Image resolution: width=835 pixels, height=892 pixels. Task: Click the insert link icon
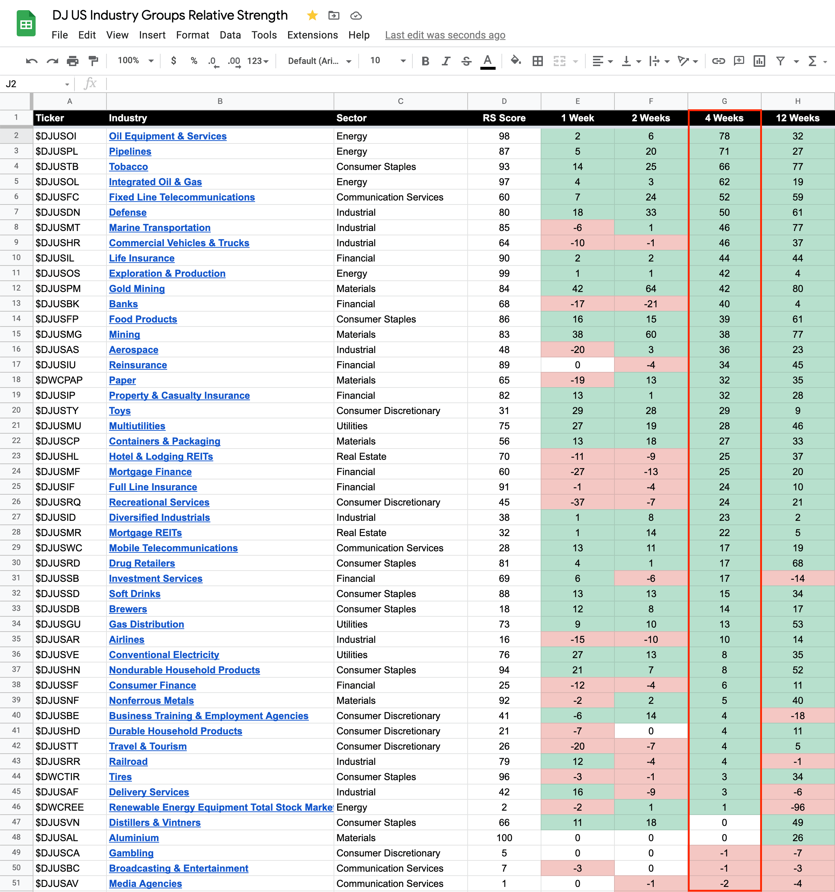[718, 61]
